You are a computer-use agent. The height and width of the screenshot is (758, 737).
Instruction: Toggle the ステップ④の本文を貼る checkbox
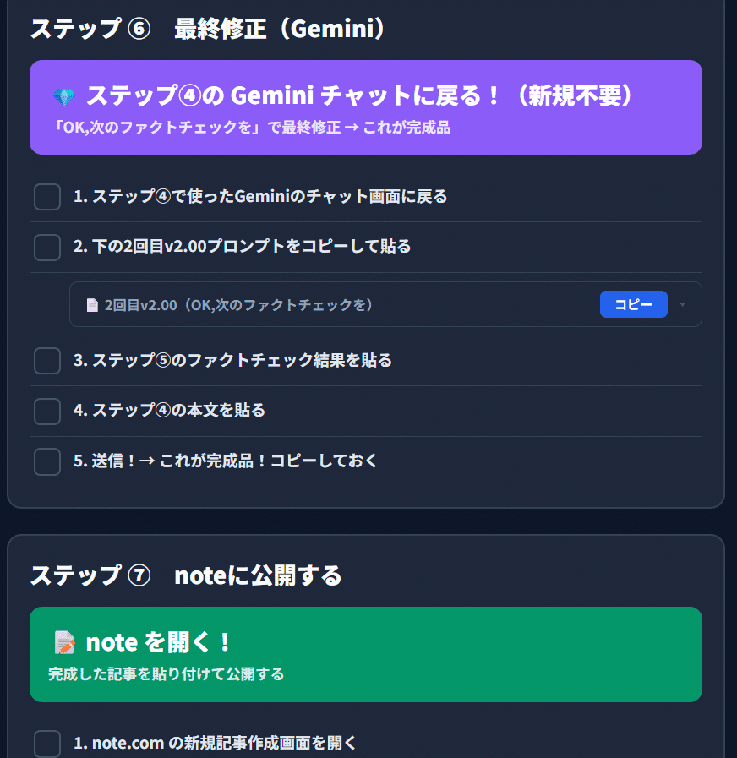tap(47, 412)
